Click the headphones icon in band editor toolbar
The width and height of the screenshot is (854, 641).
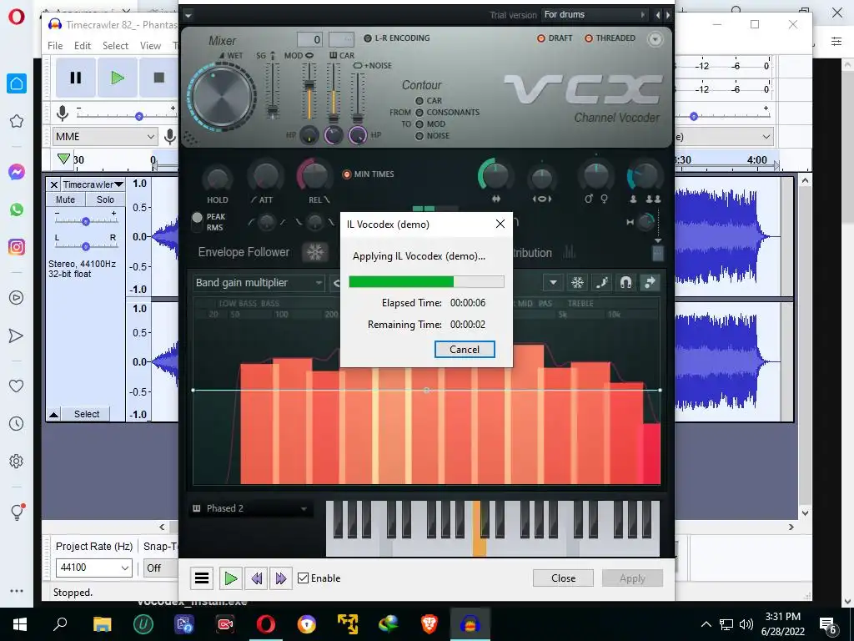point(625,282)
